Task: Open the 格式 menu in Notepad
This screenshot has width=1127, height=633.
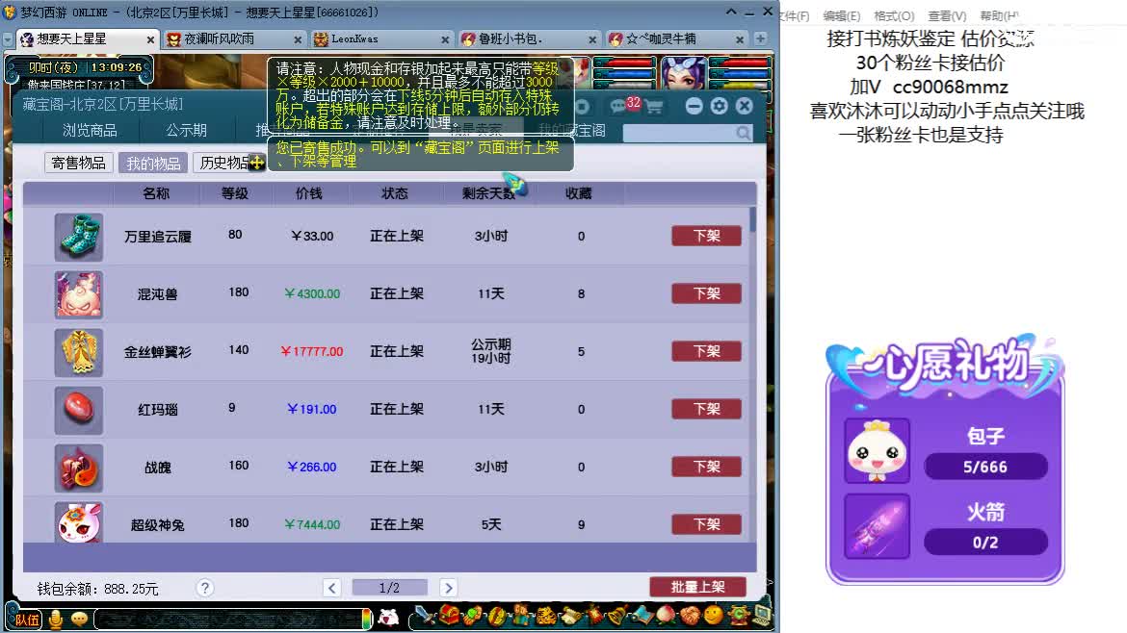Action: coord(893,15)
